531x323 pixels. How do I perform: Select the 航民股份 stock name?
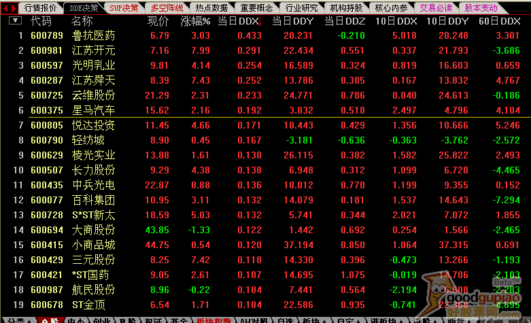pos(93,290)
